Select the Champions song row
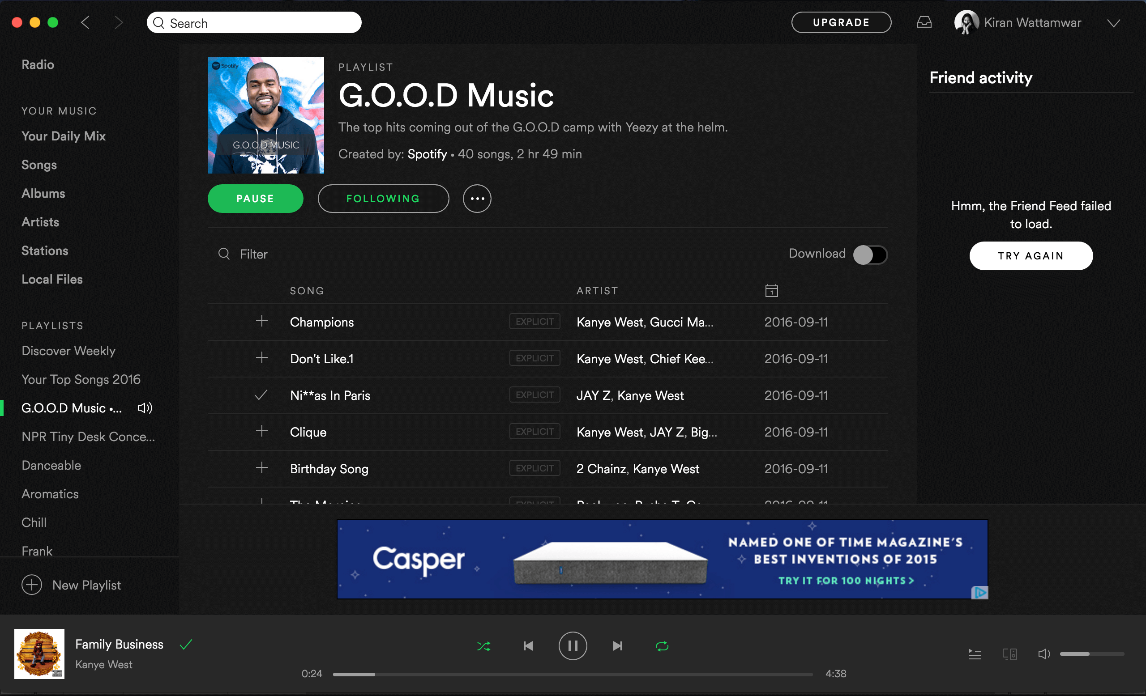This screenshot has width=1146, height=696. point(547,322)
